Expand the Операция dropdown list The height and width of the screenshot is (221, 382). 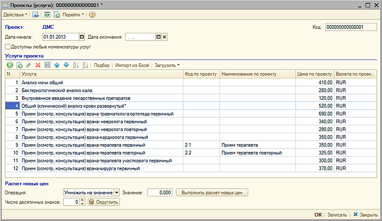click(x=117, y=193)
